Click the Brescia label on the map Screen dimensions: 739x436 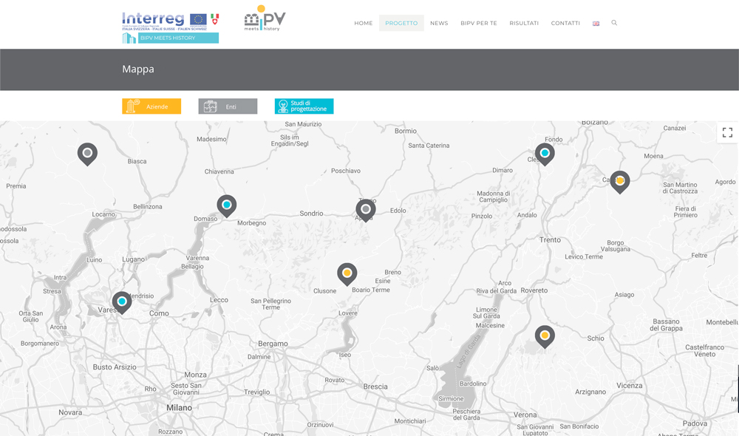pos(375,386)
